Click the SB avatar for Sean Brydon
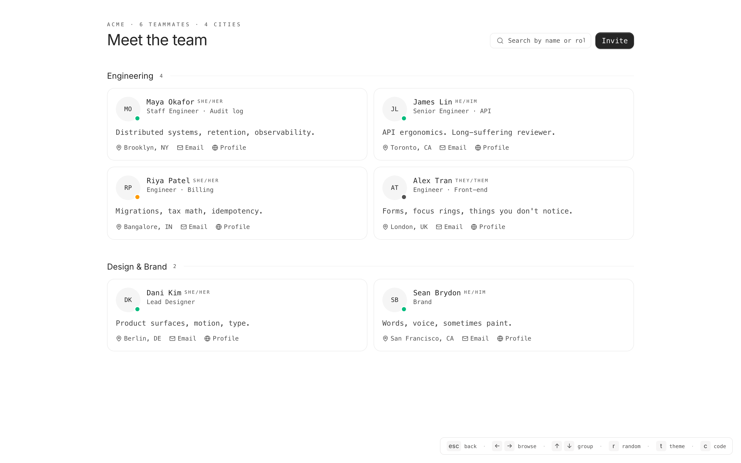 click(394, 300)
